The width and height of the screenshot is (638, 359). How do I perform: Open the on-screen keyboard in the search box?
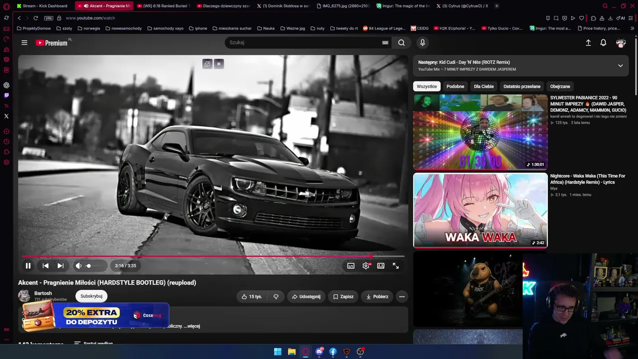coord(385,42)
